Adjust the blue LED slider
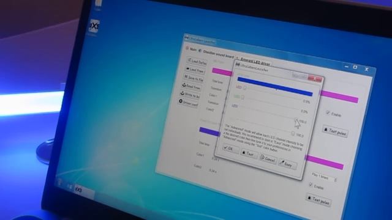This screenshot has height=220, width=392. (296, 120)
